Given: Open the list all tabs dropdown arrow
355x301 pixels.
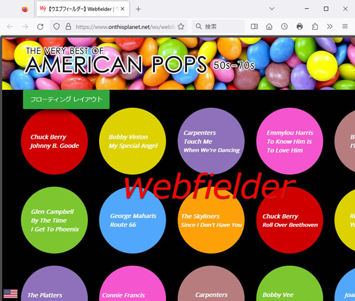Looking at the screenshot, I should (x=272, y=9).
